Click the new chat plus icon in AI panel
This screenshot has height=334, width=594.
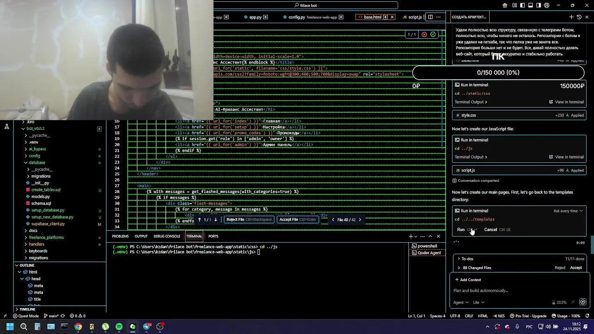[571, 17]
